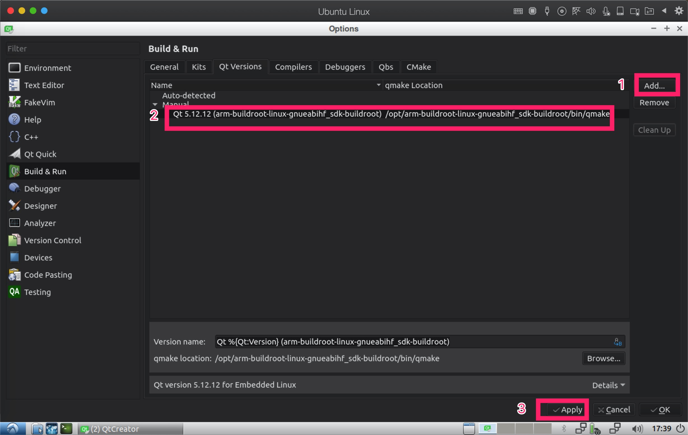The height and width of the screenshot is (435, 688).
Task: Click the taskbar battery status icon
Action: [x=595, y=429]
